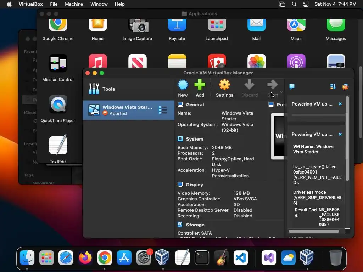
Task: Open the Start button dropdown chevron
Action: 281,92
